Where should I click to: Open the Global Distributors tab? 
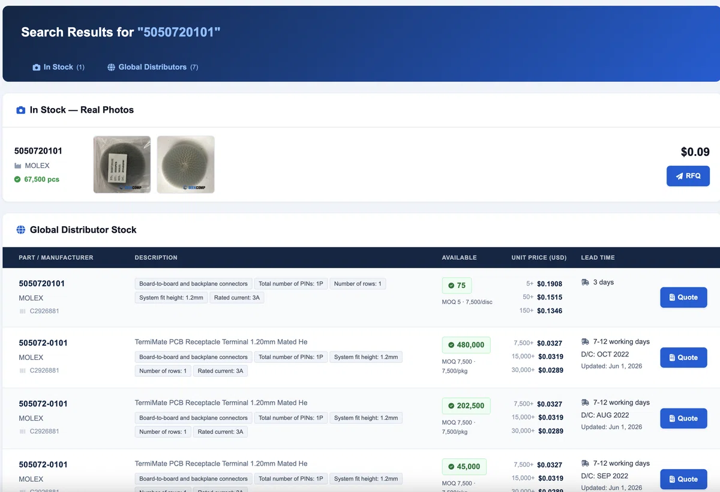[x=152, y=67]
